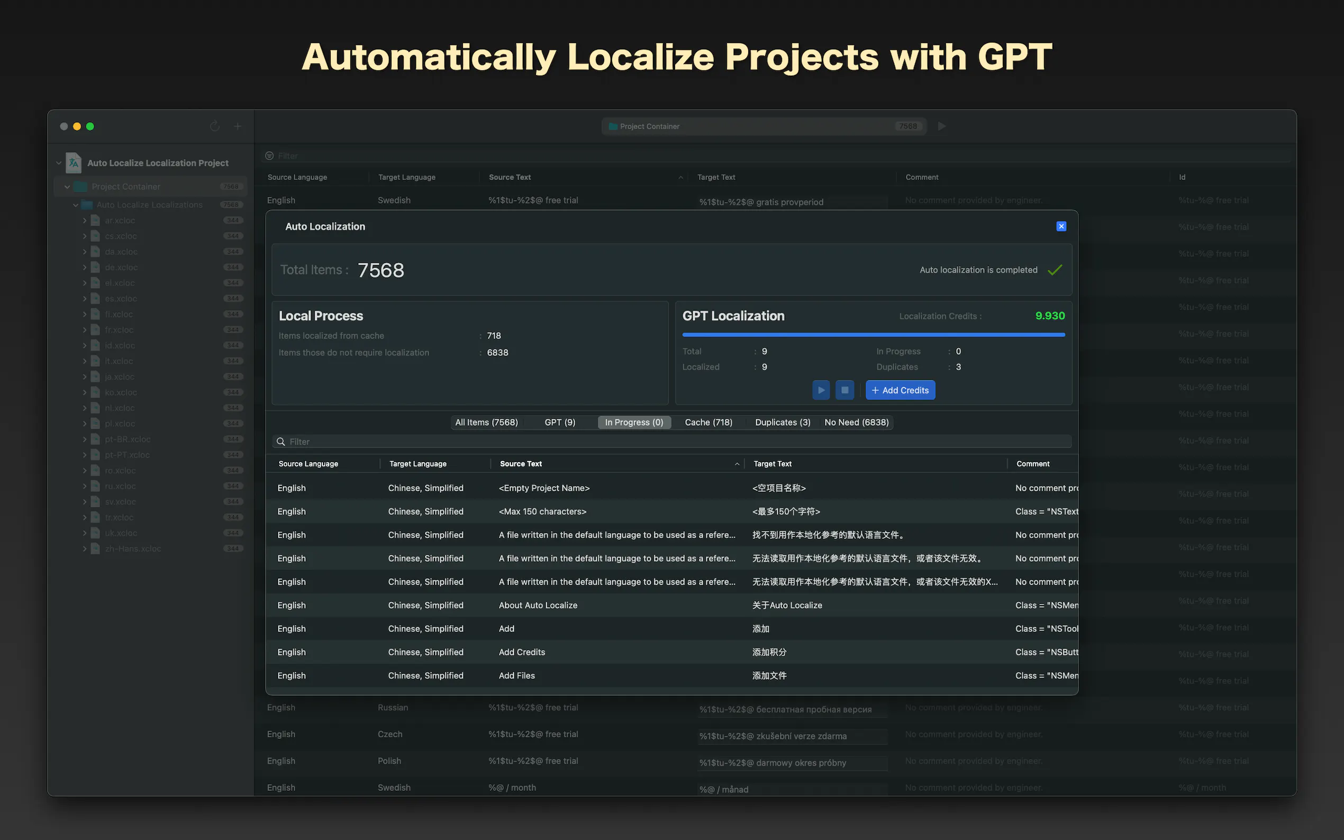The height and width of the screenshot is (840, 1344).
Task: Click the Add Credits button
Action: (900, 389)
